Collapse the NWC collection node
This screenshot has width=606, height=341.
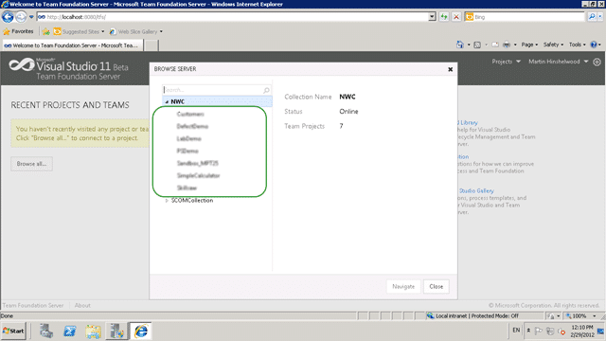click(x=167, y=101)
